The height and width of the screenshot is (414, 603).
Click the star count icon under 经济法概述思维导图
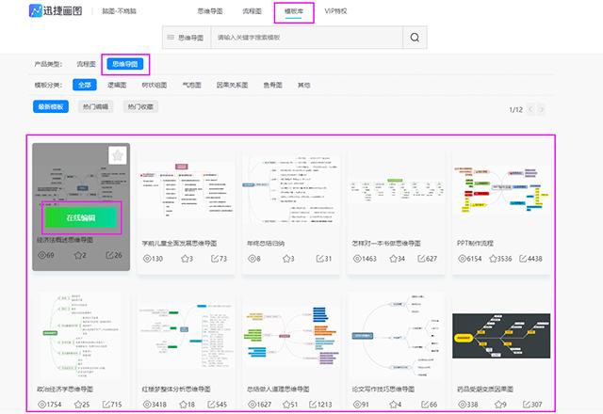[77, 255]
